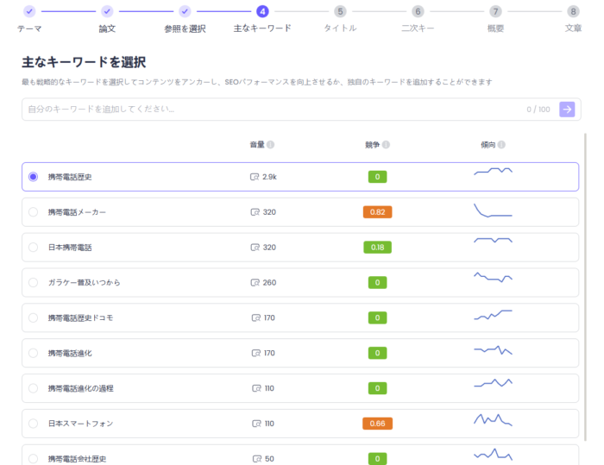Image resolution: width=604 pixels, height=465 pixels.
Task: Select the 日本スマートフォン radio button
Action: click(33, 424)
